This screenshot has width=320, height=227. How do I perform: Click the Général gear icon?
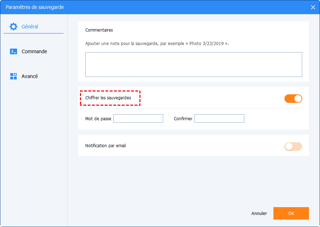coord(14,27)
